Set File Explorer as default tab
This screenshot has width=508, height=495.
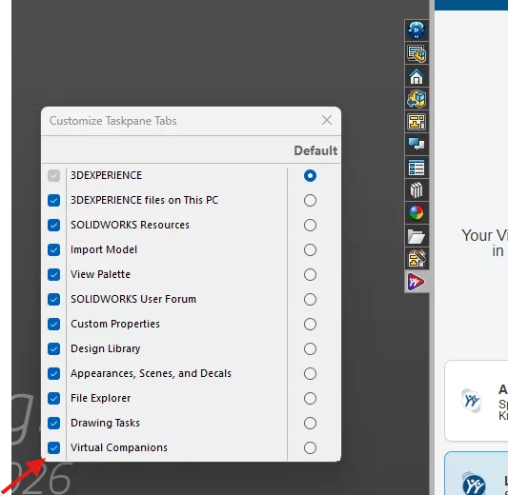click(x=310, y=398)
